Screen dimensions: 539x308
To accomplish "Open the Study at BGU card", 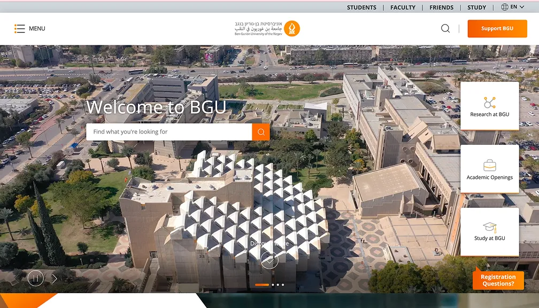I will click(x=489, y=232).
